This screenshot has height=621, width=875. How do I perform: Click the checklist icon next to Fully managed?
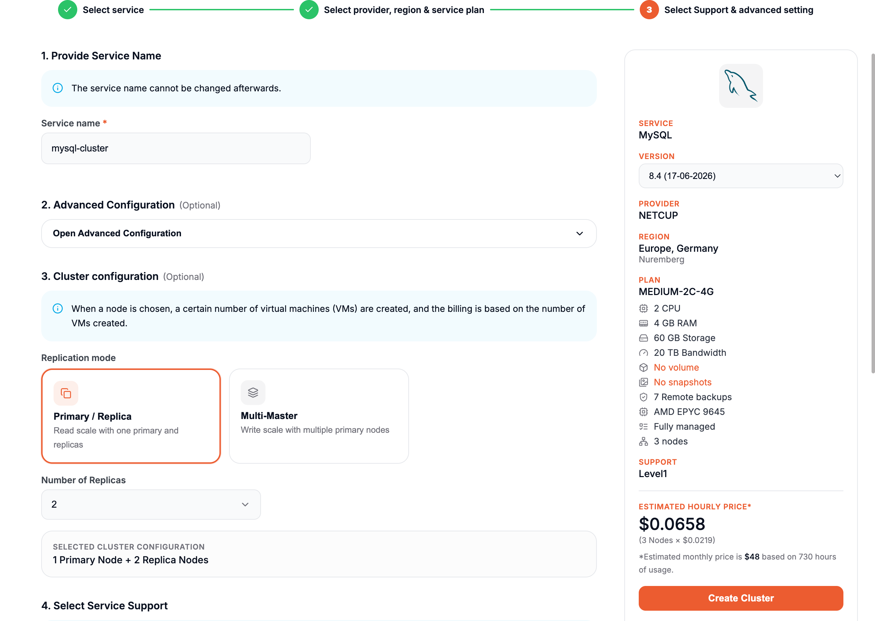pos(643,427)
